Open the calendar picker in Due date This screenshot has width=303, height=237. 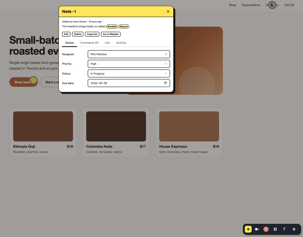click(x=165, y=83)
